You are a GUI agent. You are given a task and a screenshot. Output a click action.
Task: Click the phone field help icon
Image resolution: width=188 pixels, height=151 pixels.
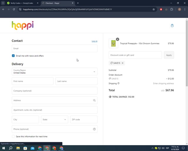click(x=94, y=129)
